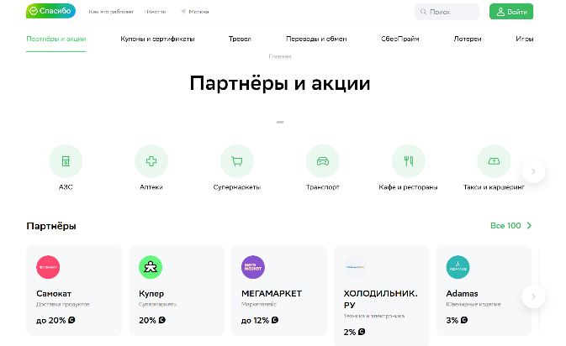This screenshot has height=346, width=566.
Task: Click bonus icon next to МЕГАМАРКЕТ до 12%
Action: pyautogui.click(x=275, y=320)
